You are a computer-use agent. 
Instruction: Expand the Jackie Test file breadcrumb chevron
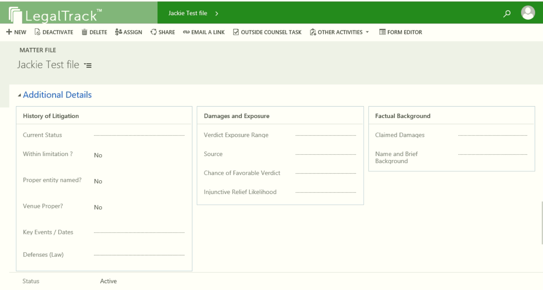[x=216, y=14]
